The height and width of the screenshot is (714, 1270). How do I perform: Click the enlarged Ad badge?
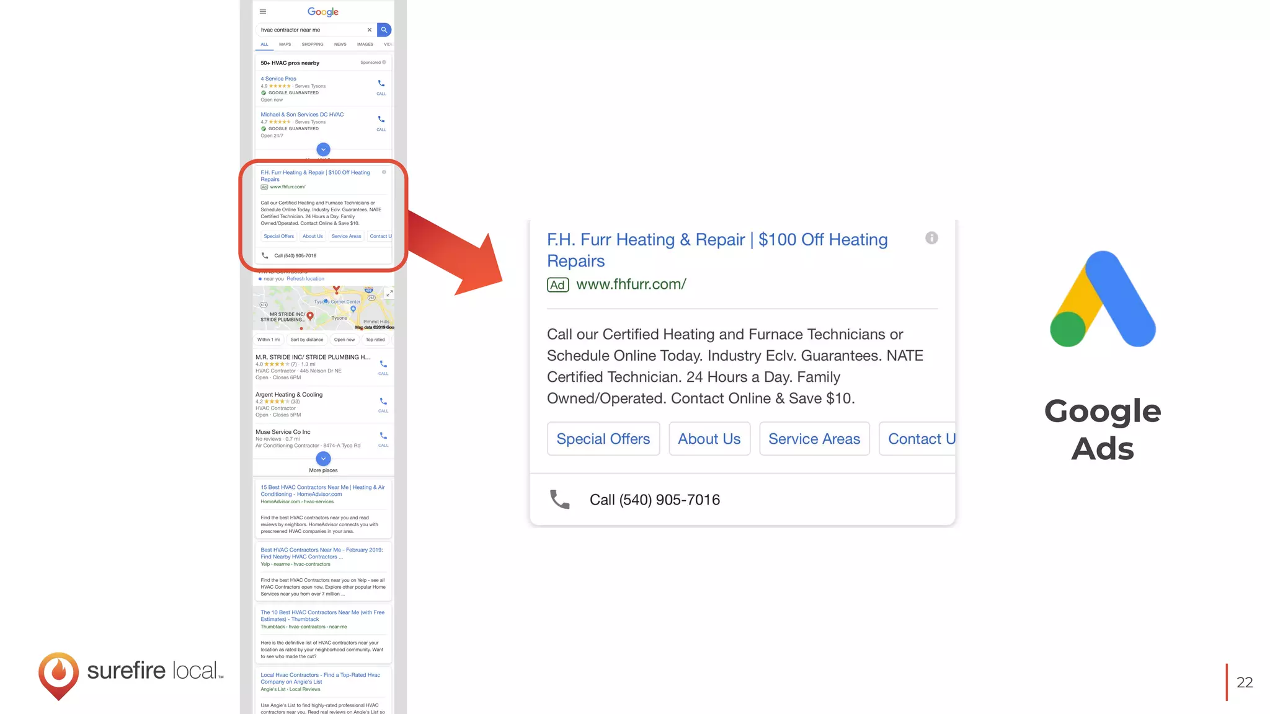click(x=558, y=285)
